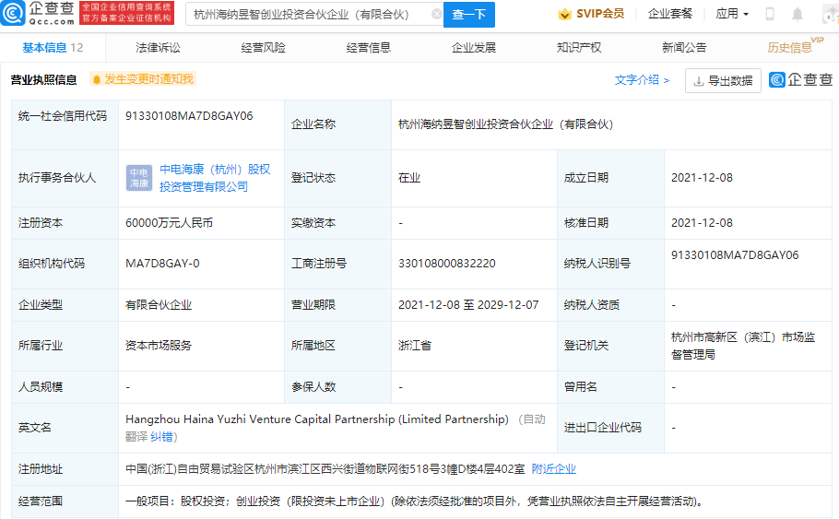Open the 应用 dropdown menu
Screen dimensions: 839x519
tap(732, 14)
